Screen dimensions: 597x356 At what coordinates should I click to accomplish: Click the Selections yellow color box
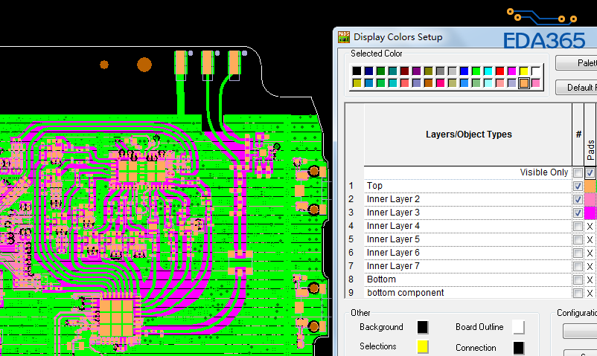(422, 346)
